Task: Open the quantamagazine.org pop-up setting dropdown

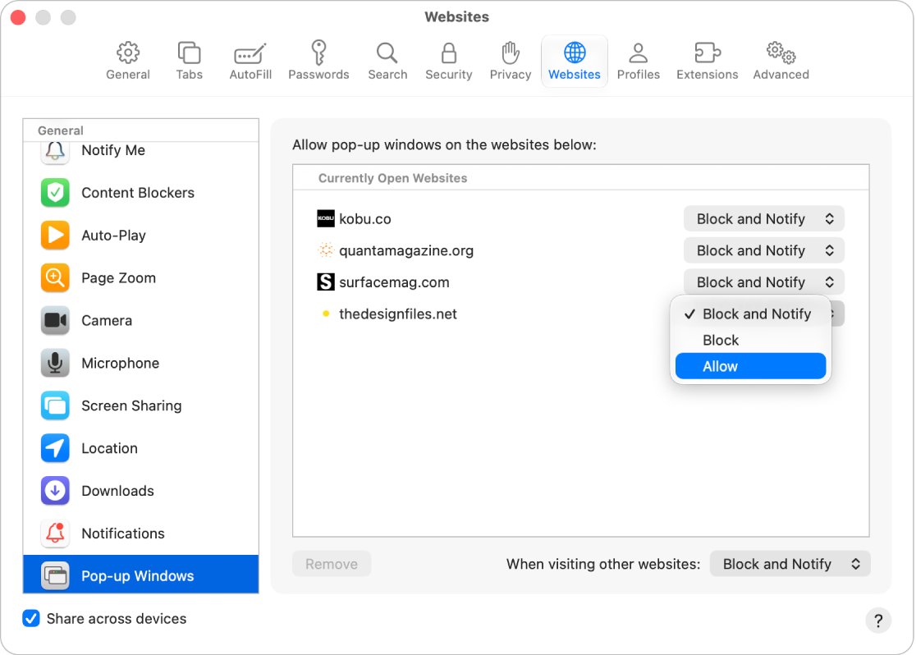Action: click(x=763, y=250)
